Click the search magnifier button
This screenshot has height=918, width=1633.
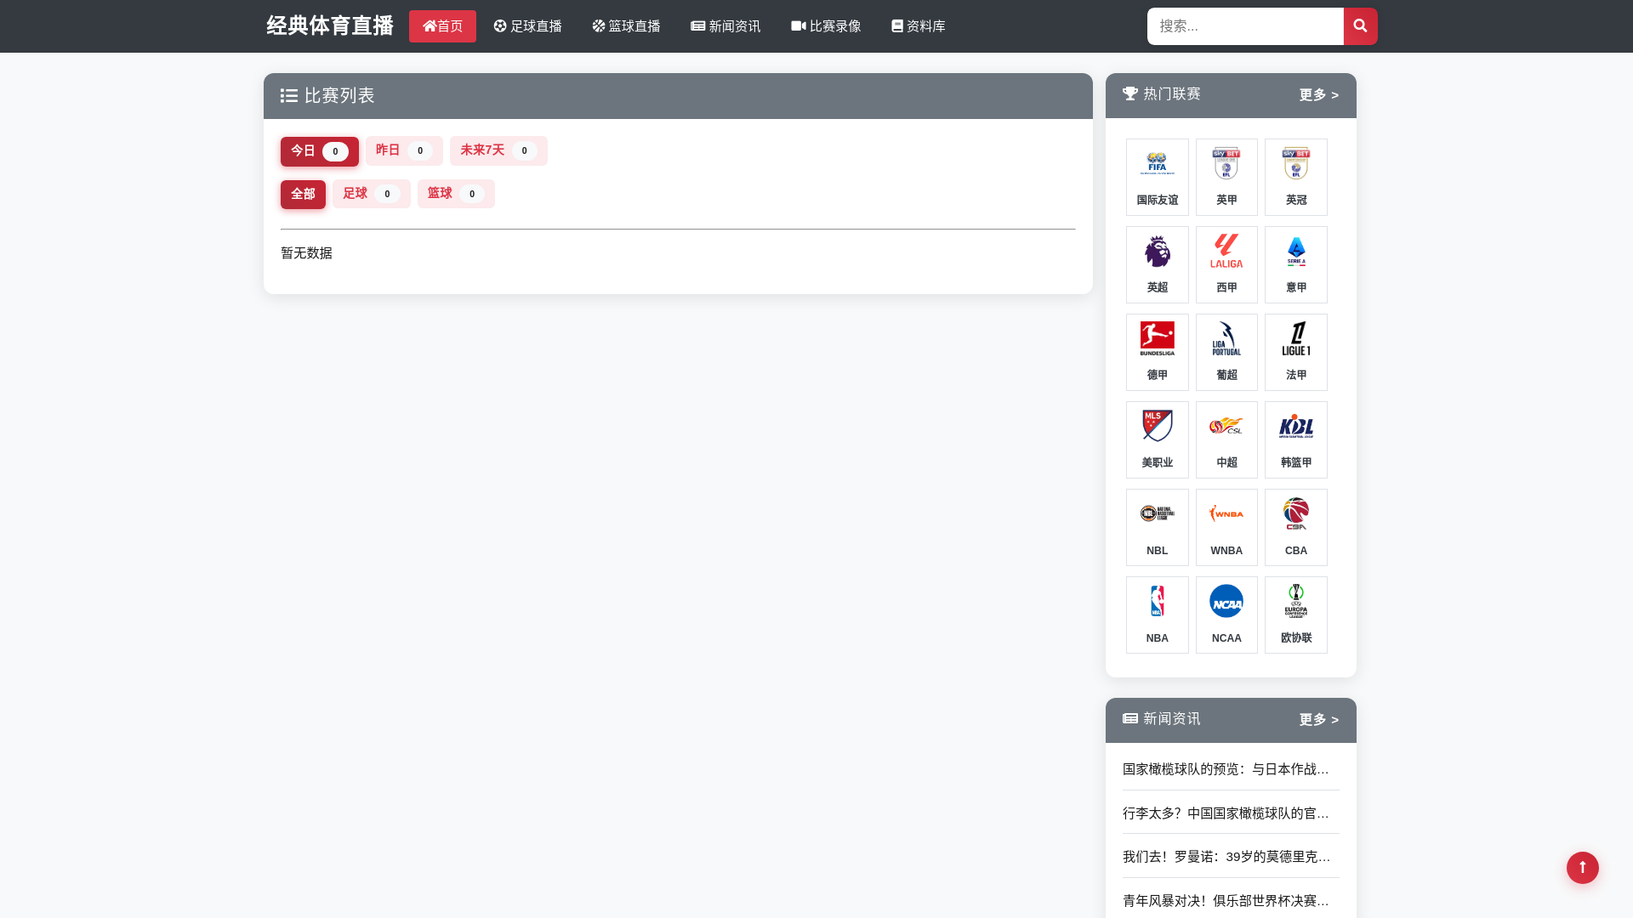[x=1360, y=26]
